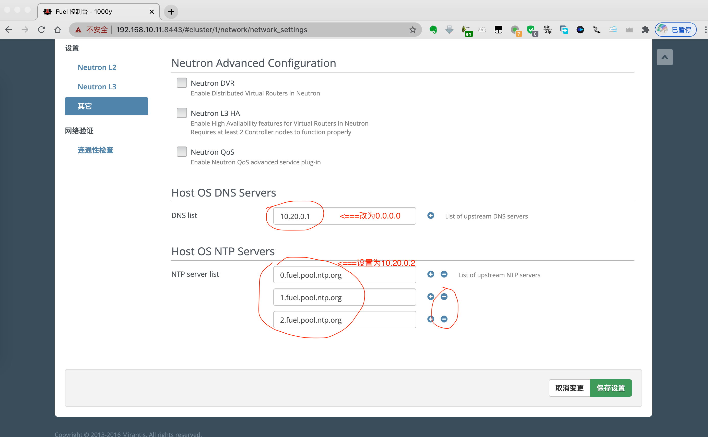Remove the 0.fuel.pool.ntp.org NTP entry
Screen dimensions: 708x437
[x=444, y=274]
